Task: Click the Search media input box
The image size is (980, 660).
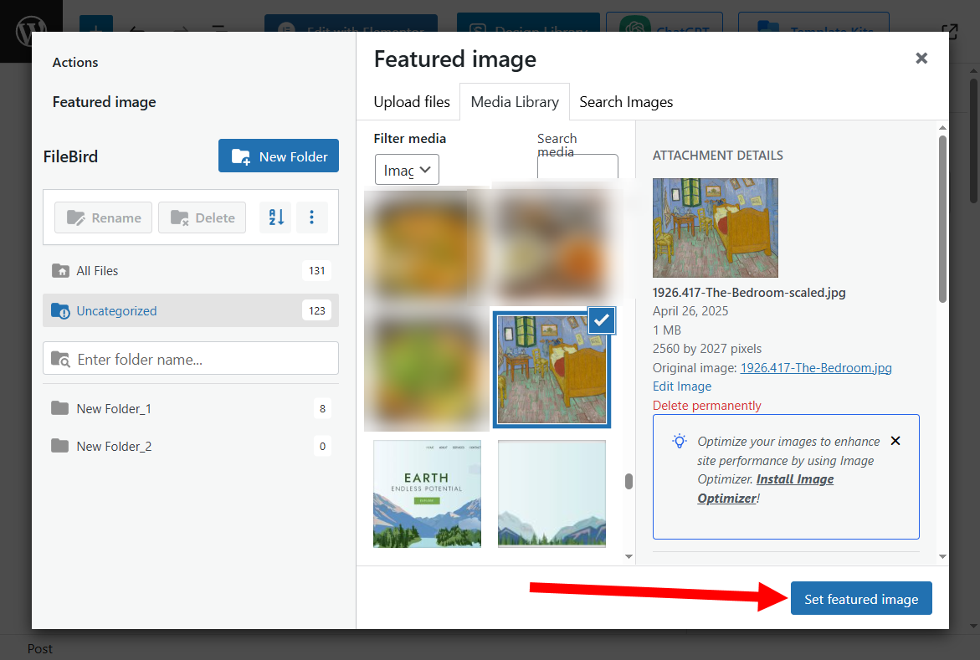Action: [x=577, y=166]
